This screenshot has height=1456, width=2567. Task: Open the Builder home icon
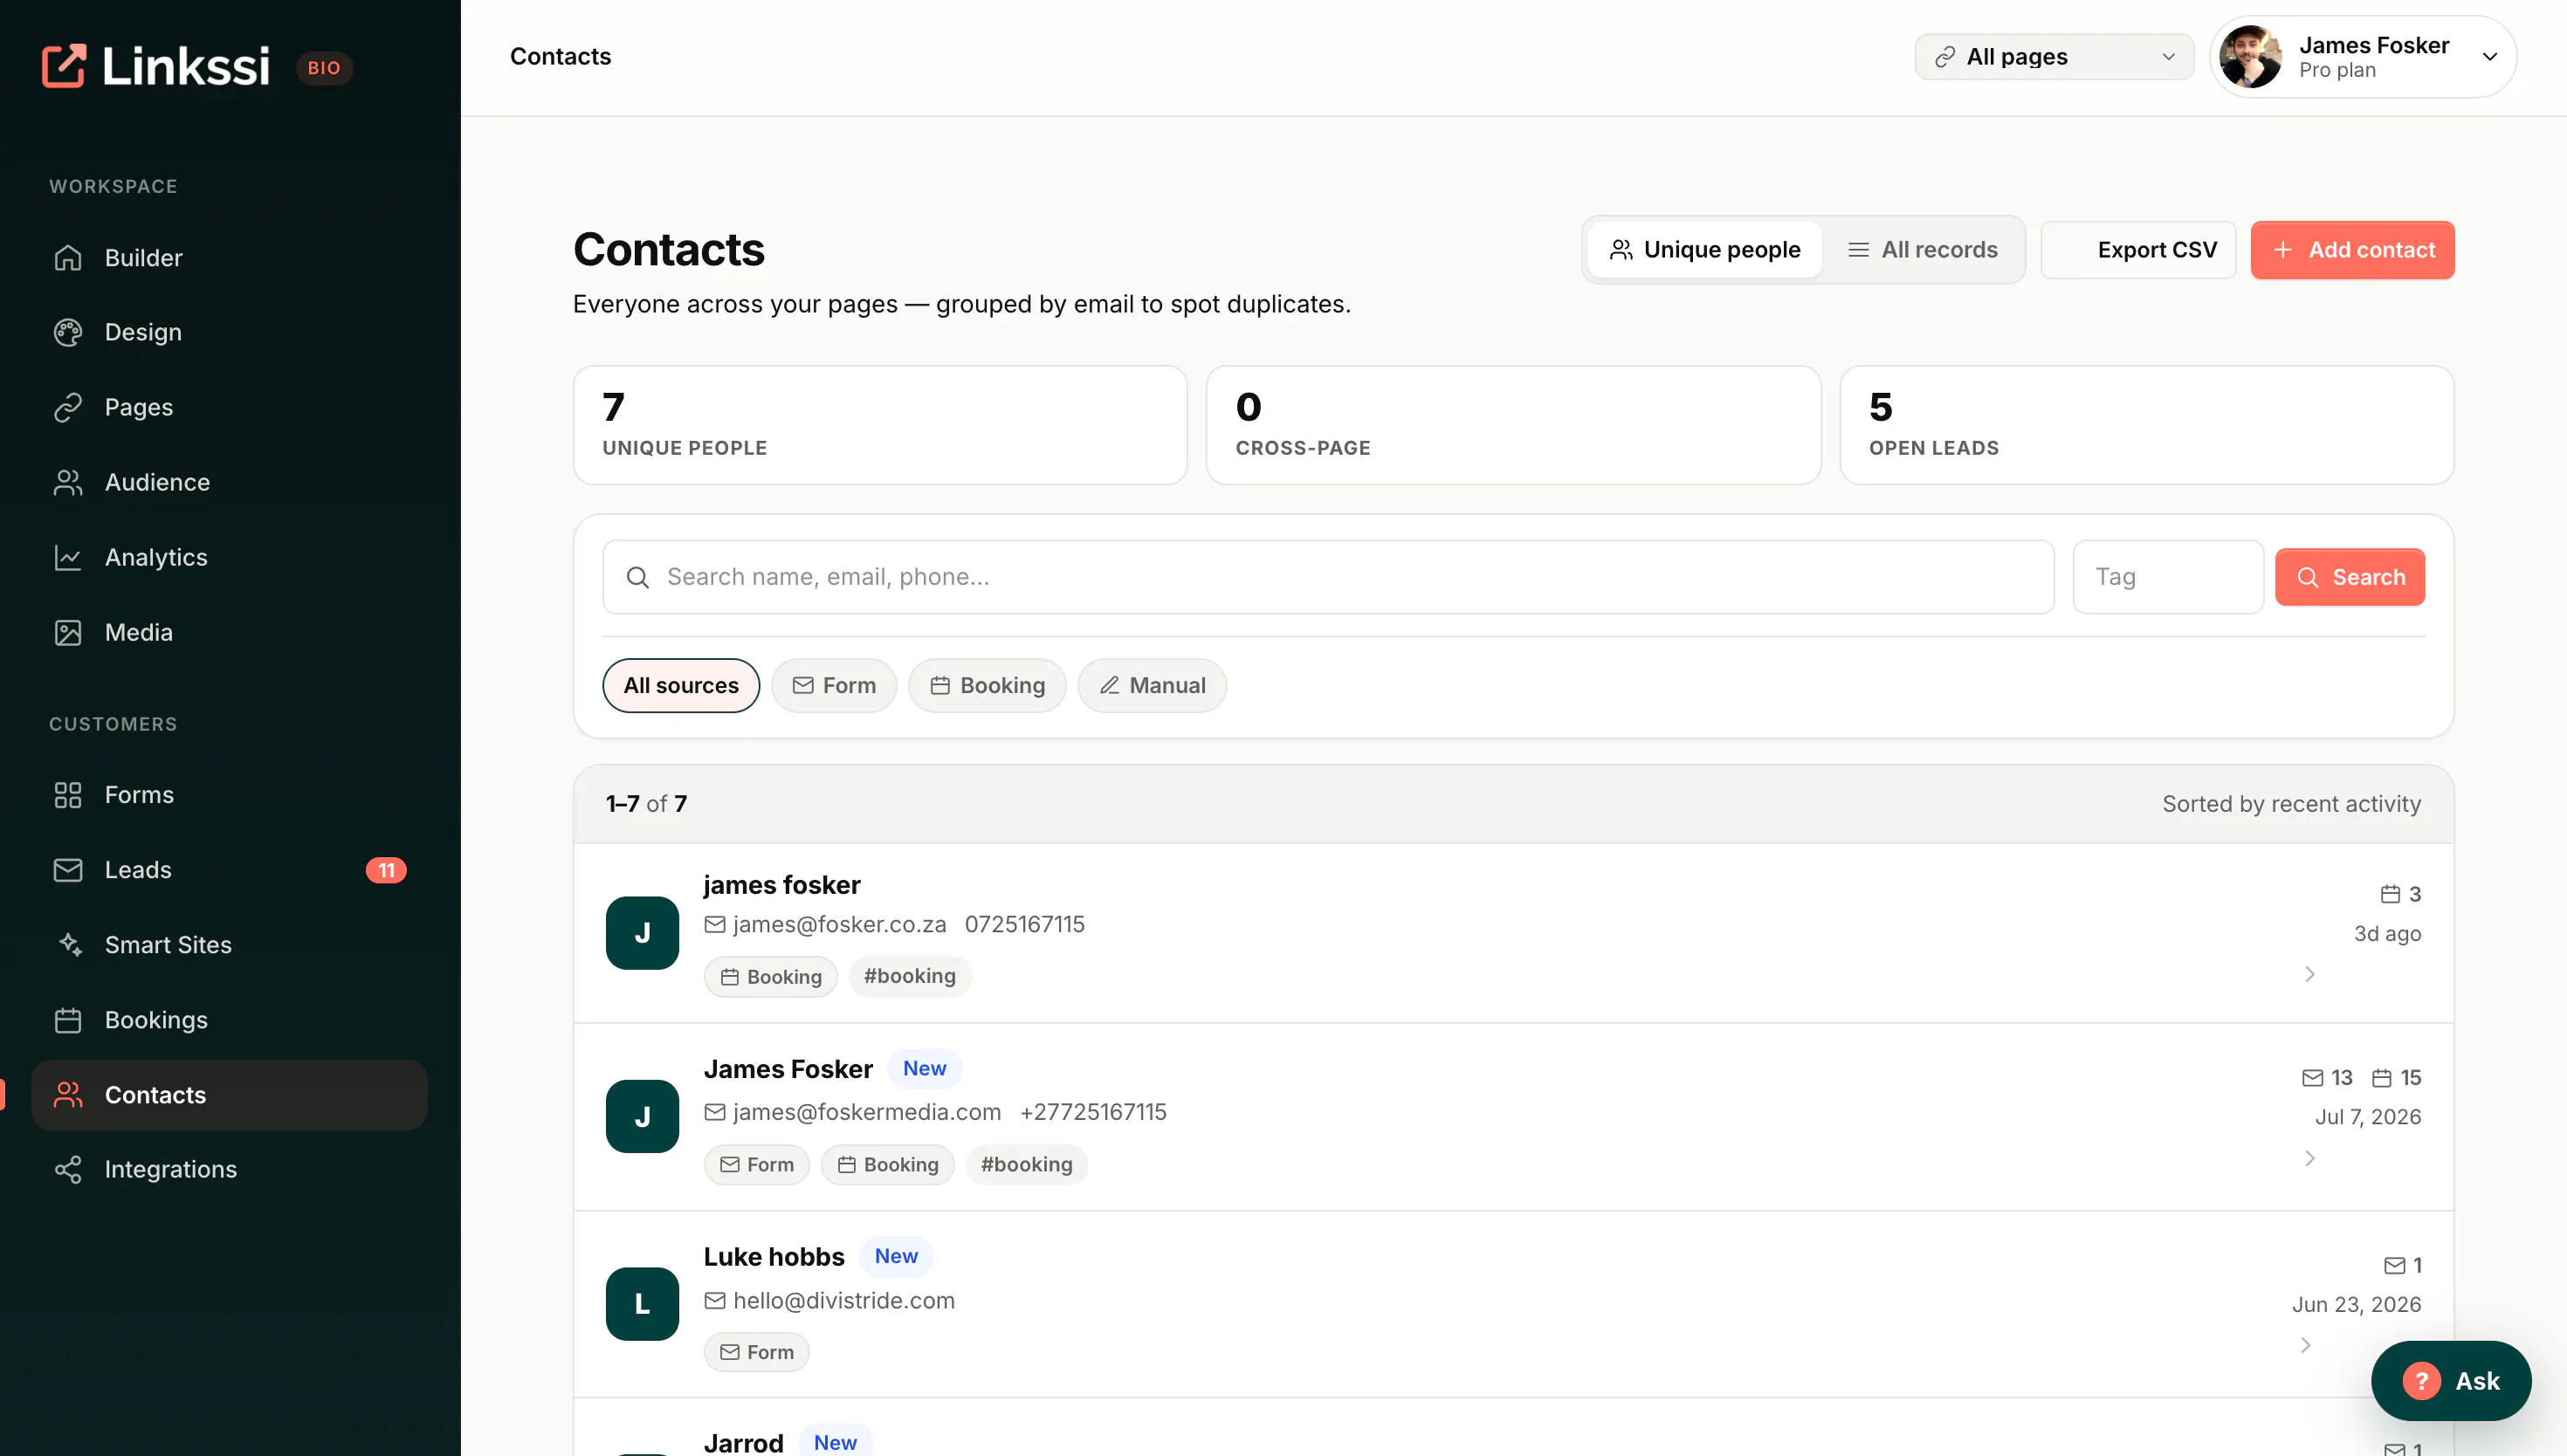(x=67, y=257)
